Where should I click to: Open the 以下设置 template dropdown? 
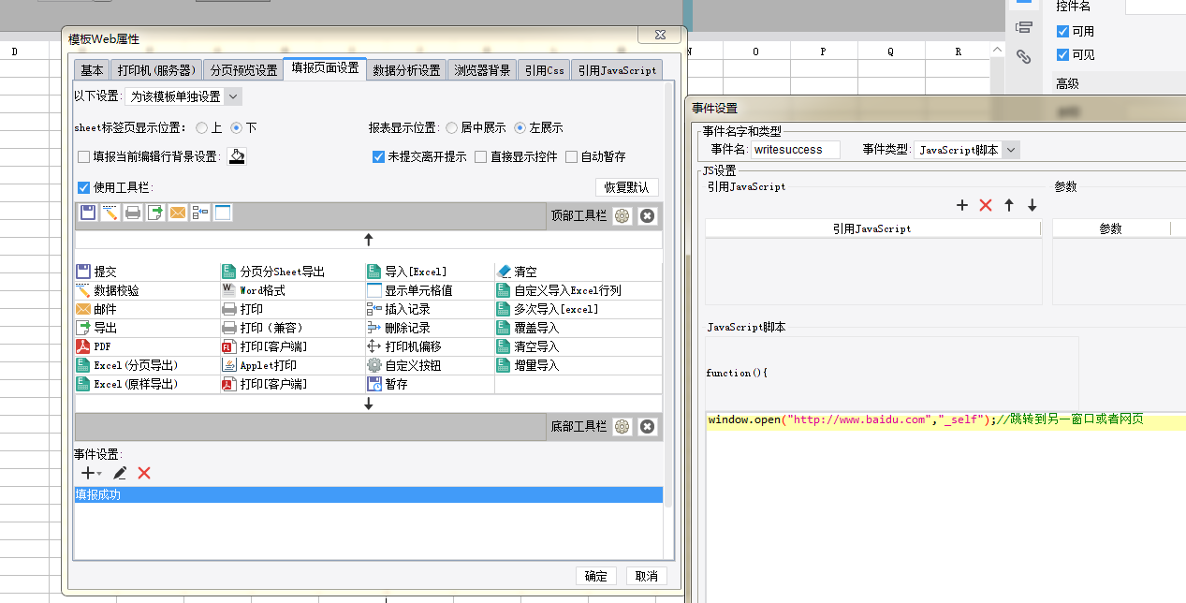point(183,96)
